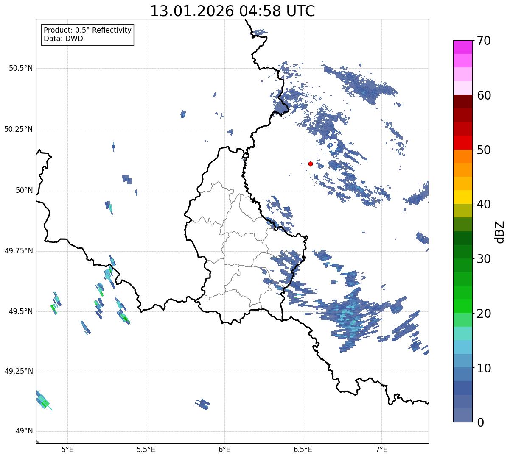Click the 6°E longitude label
Image resolution: width=510 pixels, height=458 pixels.
tap(224, 449)
